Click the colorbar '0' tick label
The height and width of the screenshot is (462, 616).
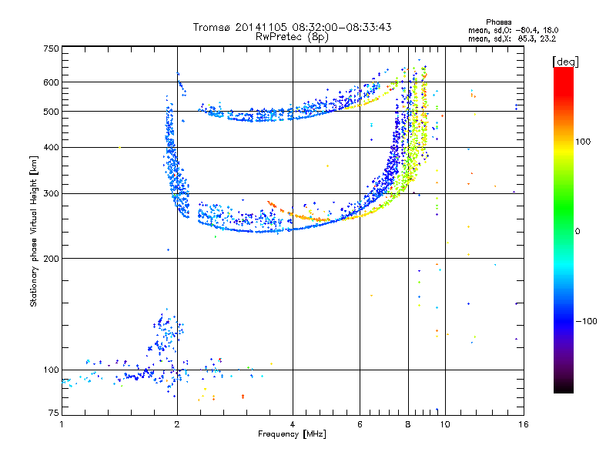point(577,231)
